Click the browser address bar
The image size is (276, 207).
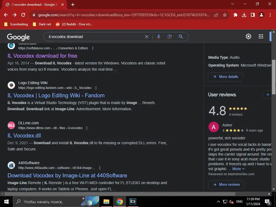point(123,15)
